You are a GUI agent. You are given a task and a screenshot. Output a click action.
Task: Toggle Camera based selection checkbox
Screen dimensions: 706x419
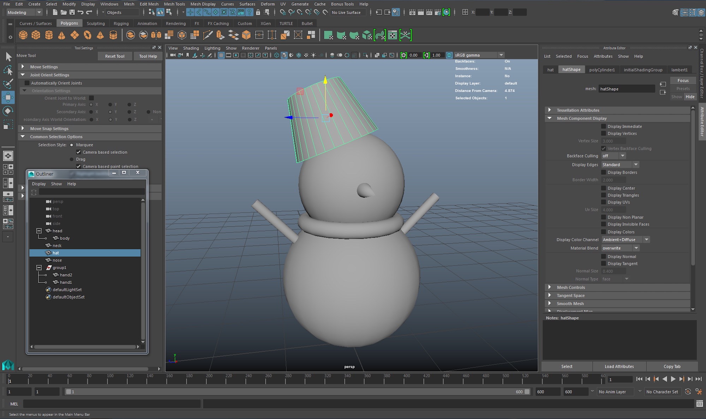tap(77, 152)
